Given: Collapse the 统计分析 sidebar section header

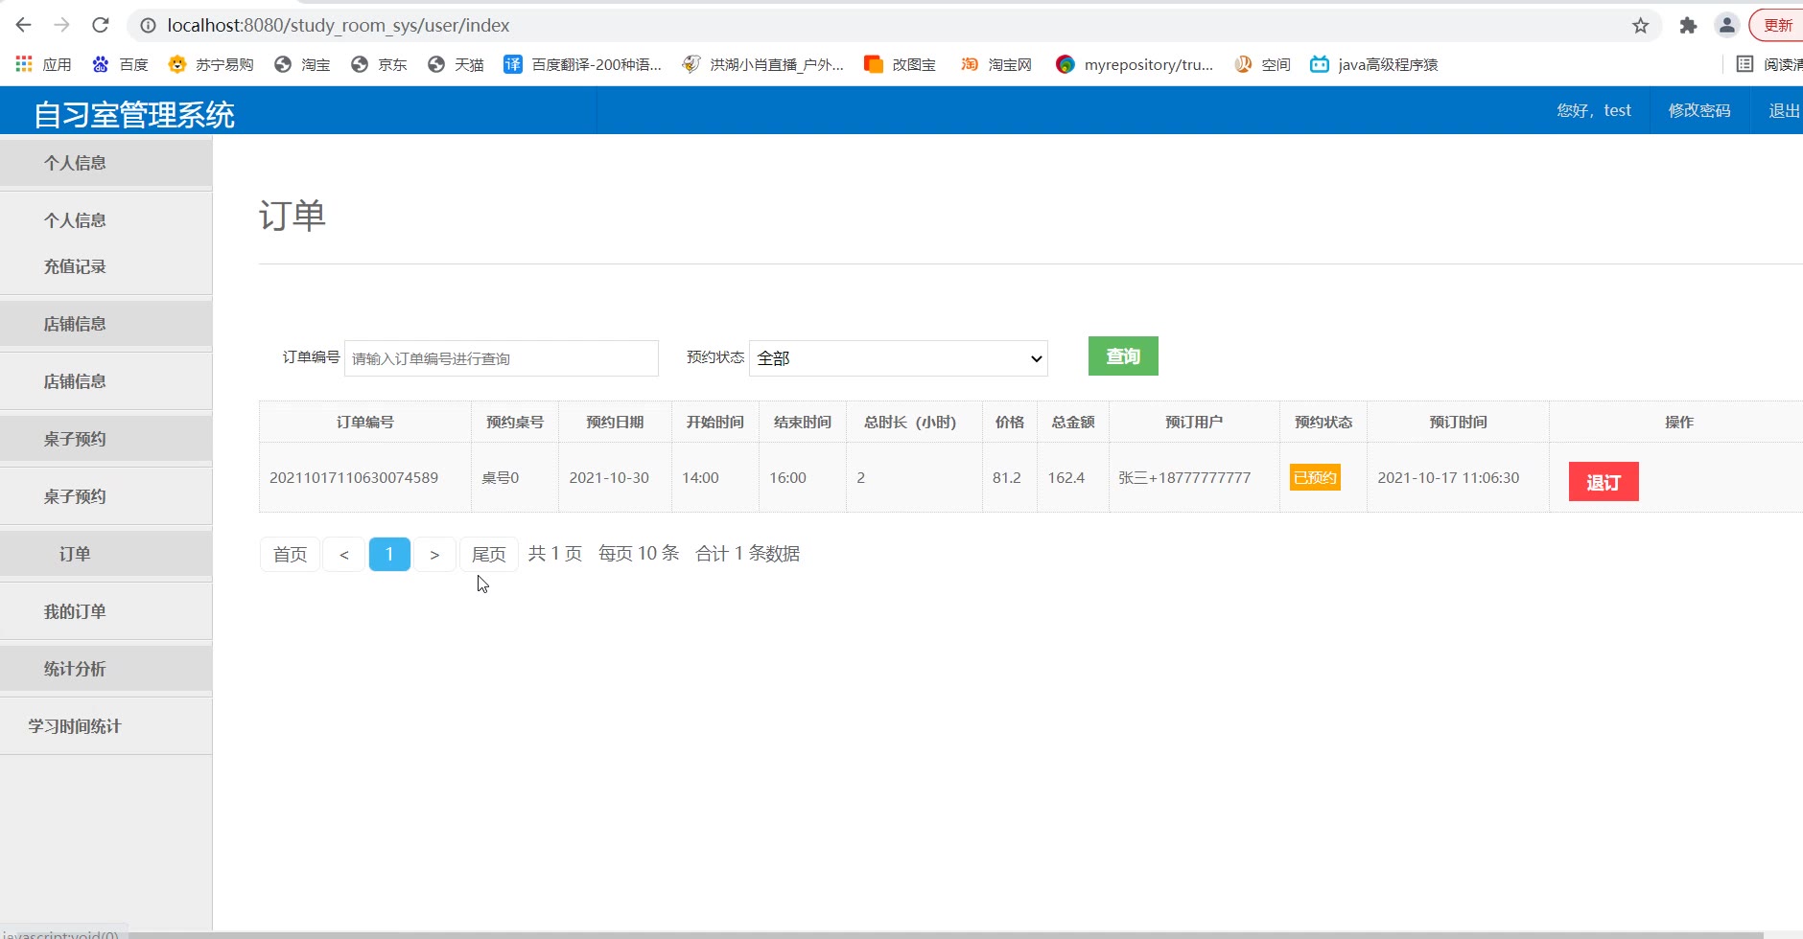Looking at the screenshot, I should coord(75,669).
